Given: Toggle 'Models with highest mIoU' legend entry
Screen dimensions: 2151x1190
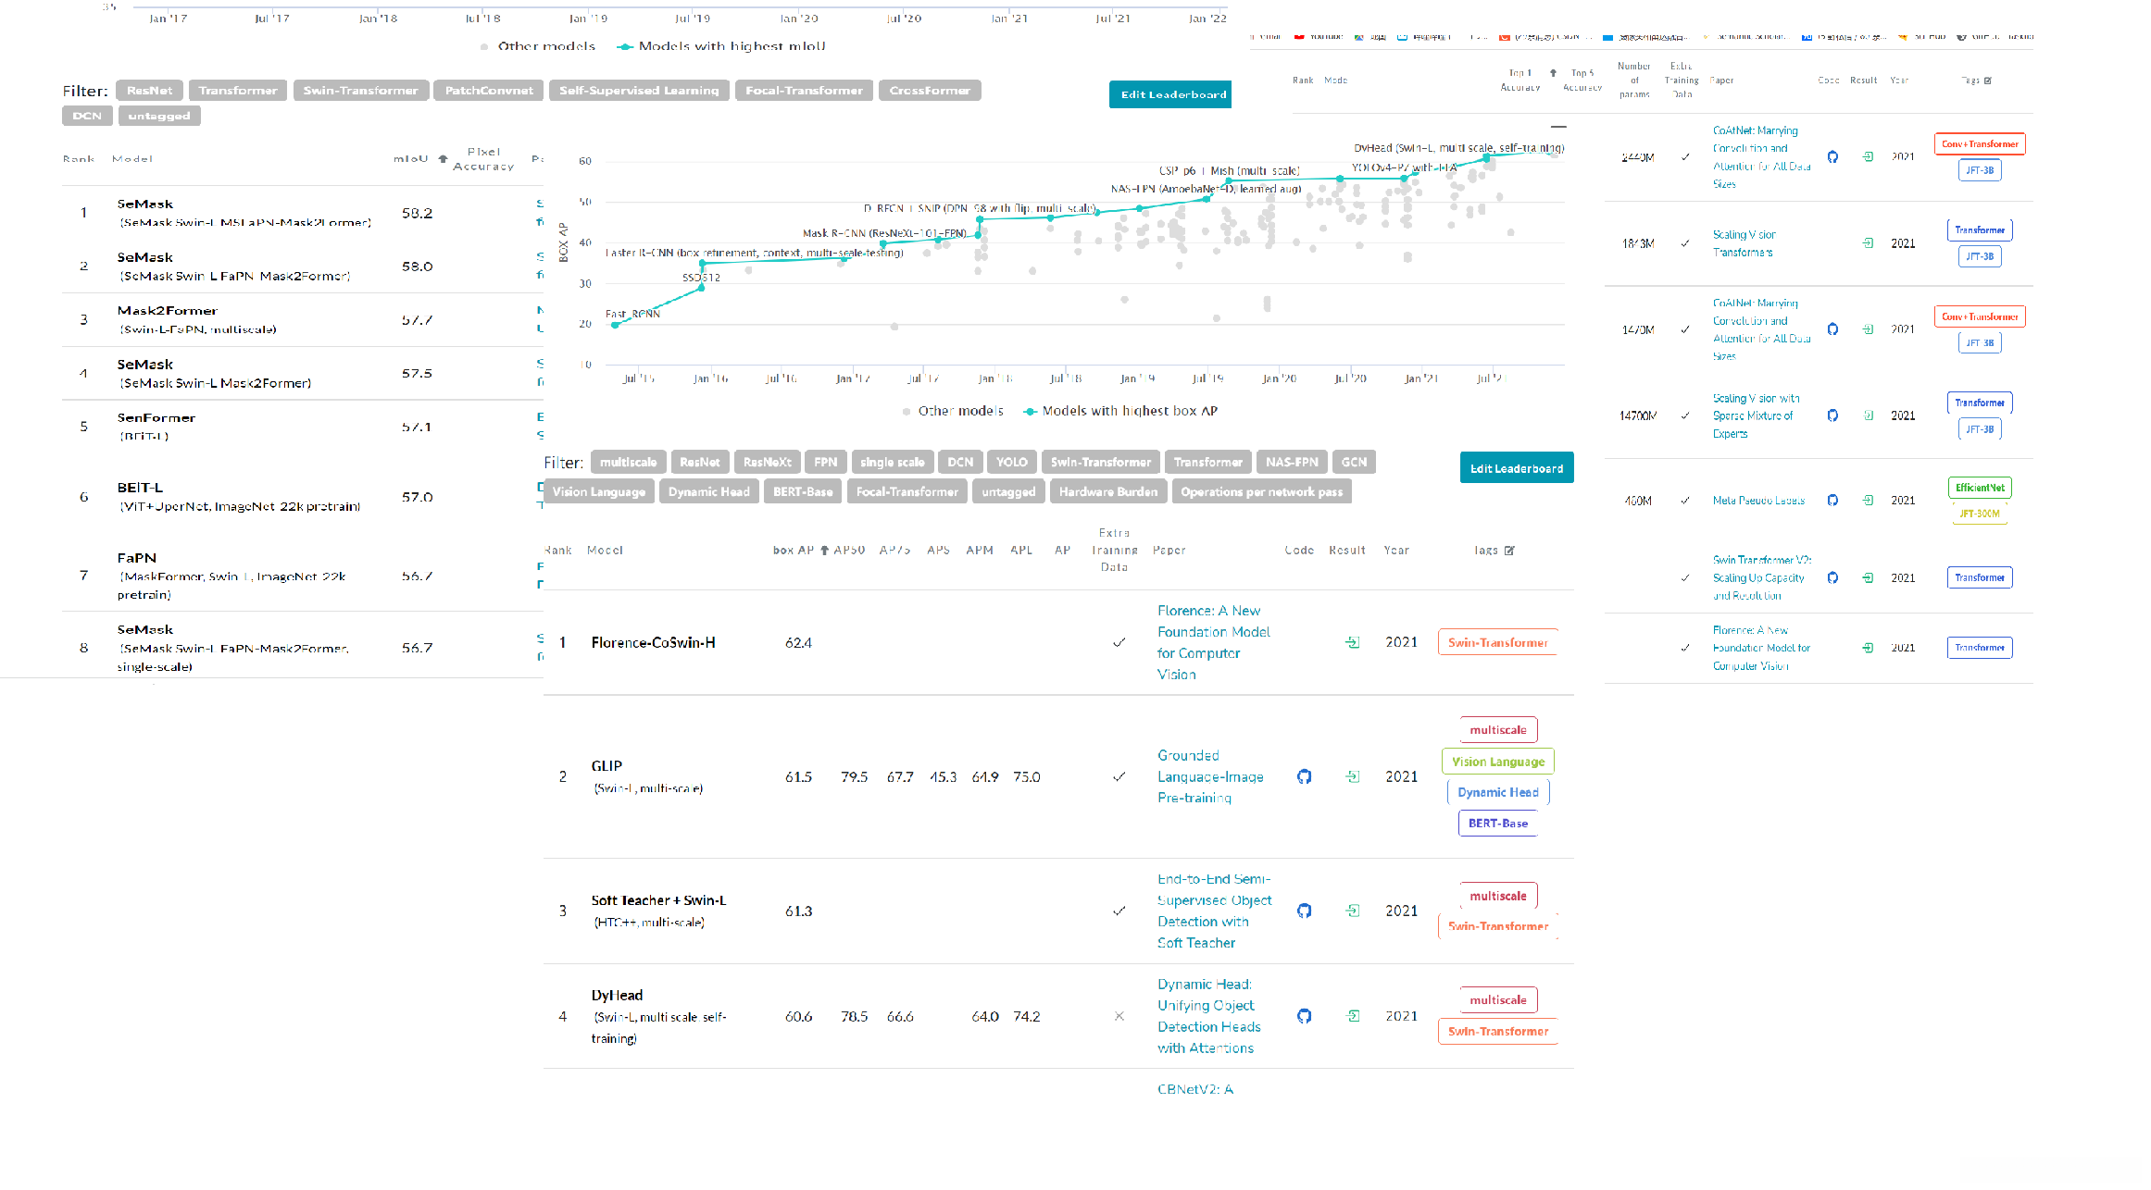Looking at the screenshot, I should (722, 46).
